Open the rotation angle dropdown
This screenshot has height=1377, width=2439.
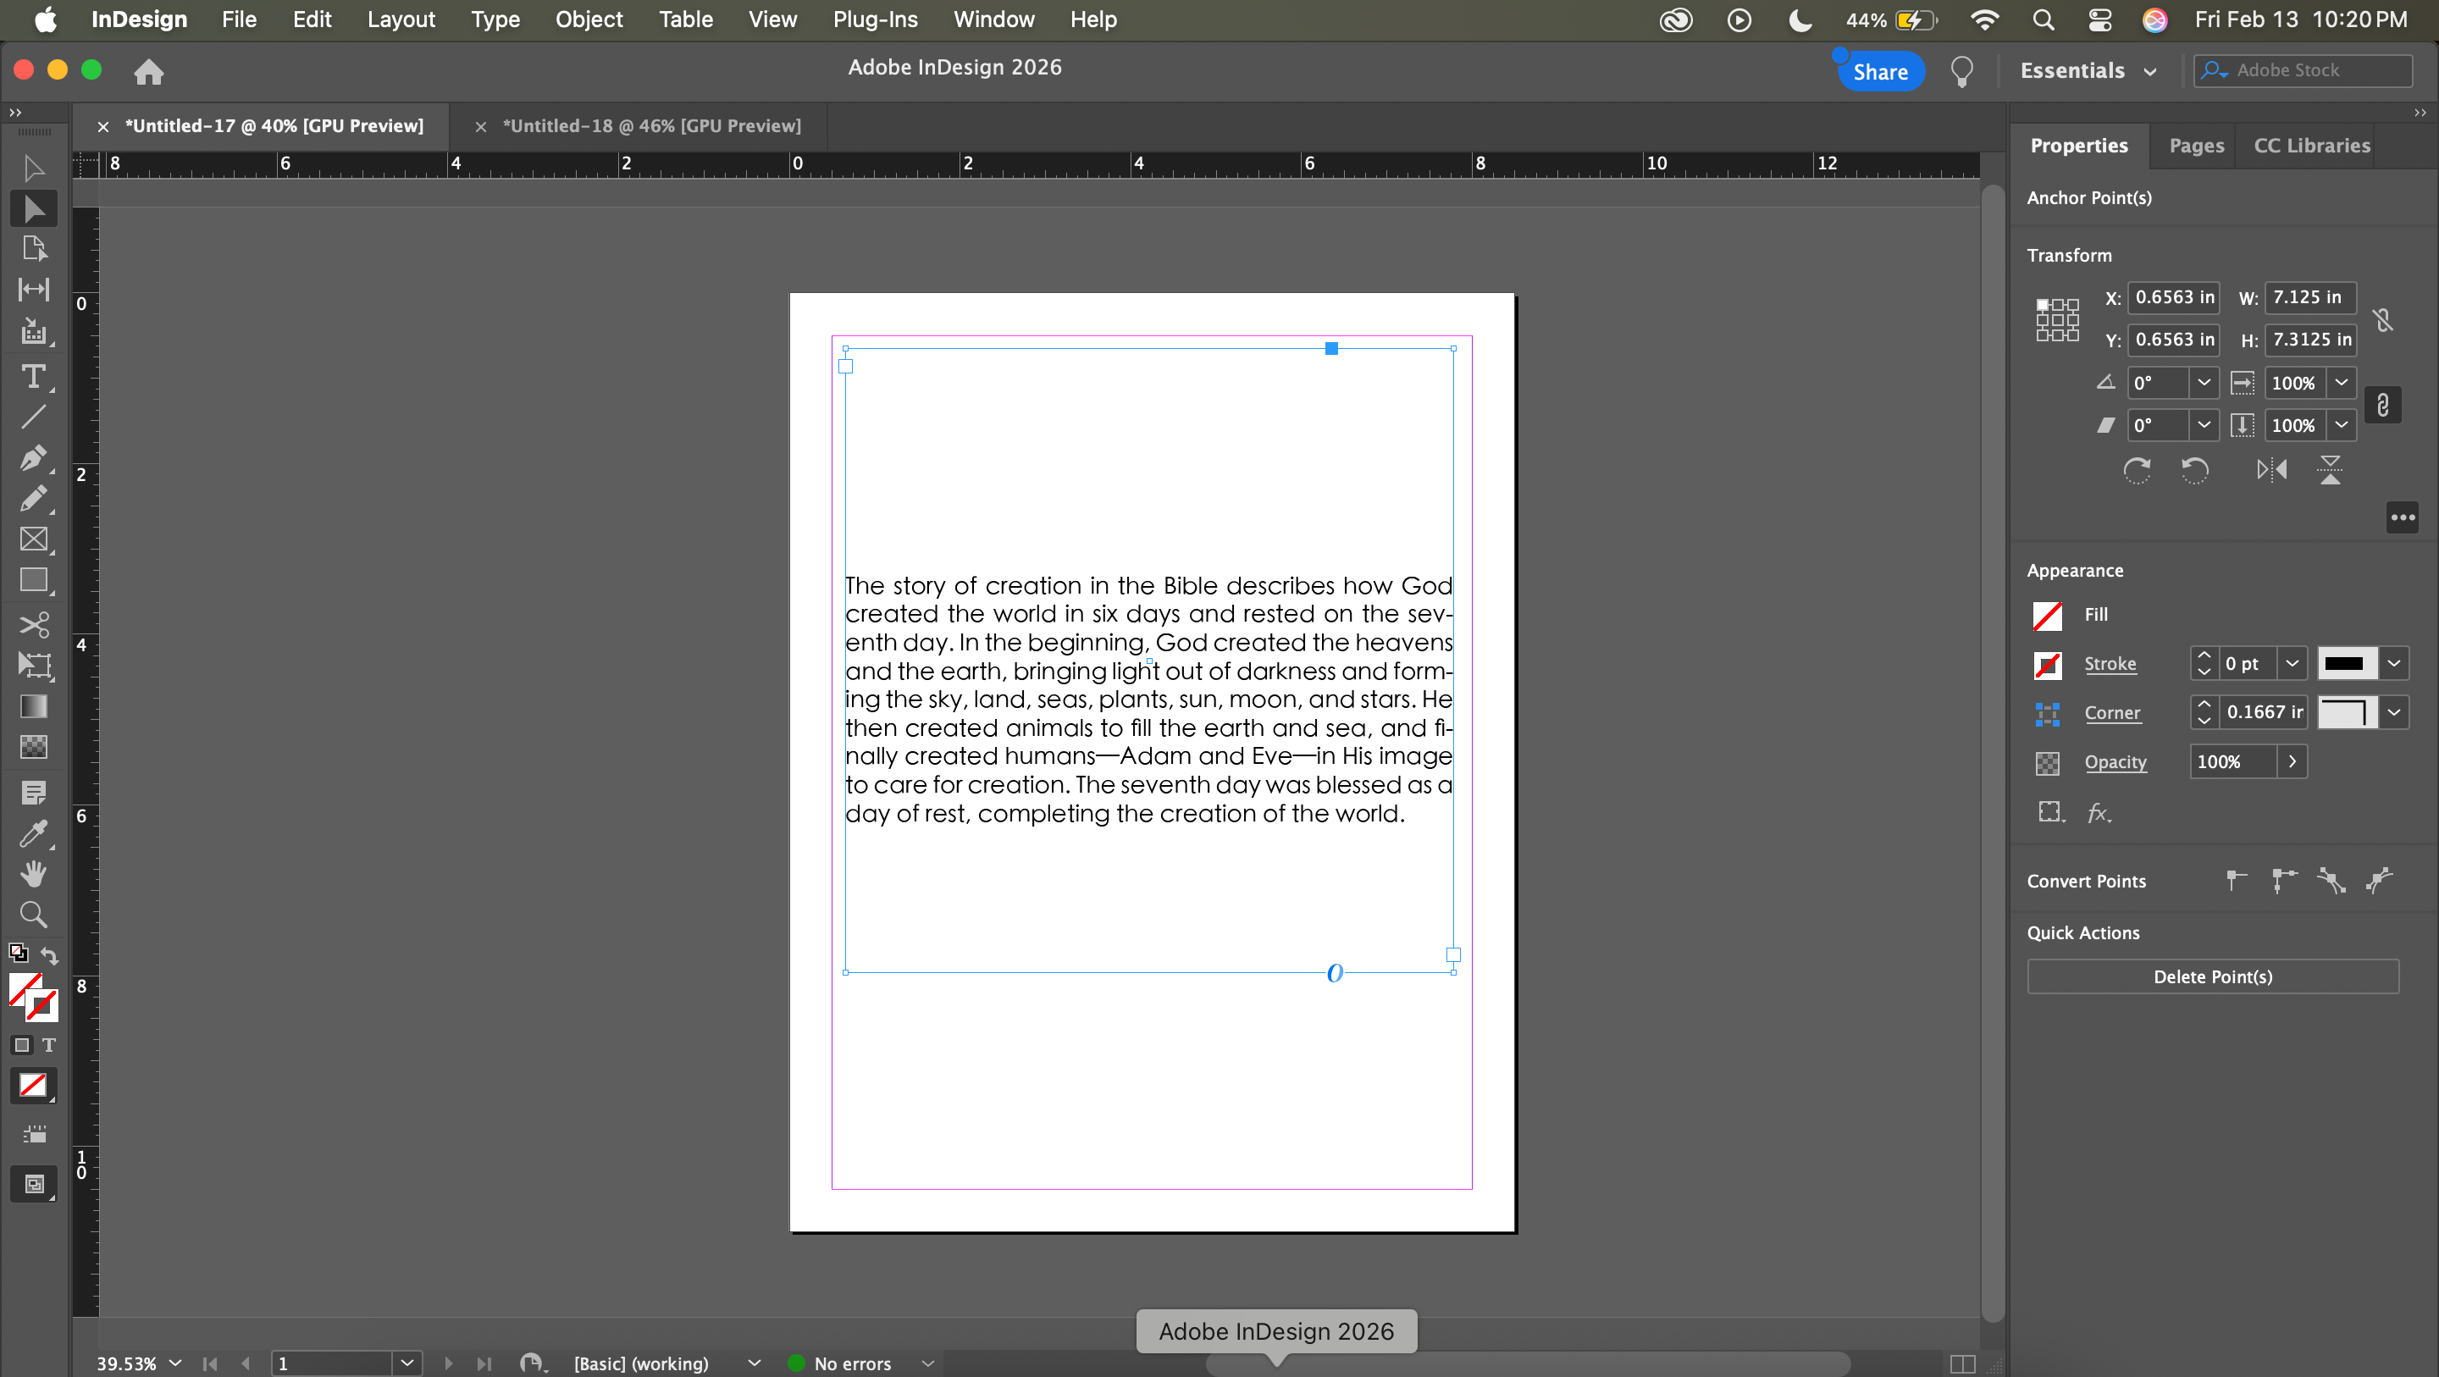pos(2204,383)
